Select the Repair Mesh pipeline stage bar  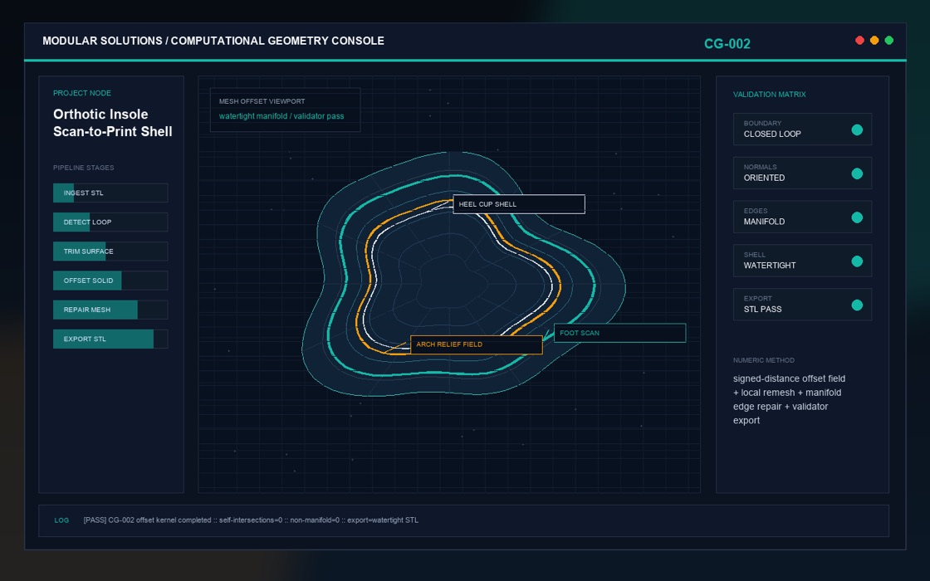tap(110, 310)
